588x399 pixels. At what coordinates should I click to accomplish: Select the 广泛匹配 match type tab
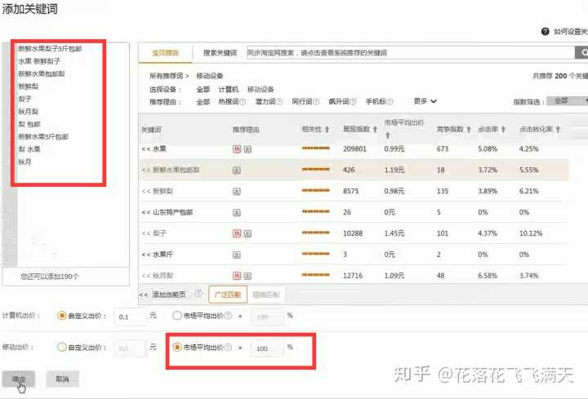(227, 295)
